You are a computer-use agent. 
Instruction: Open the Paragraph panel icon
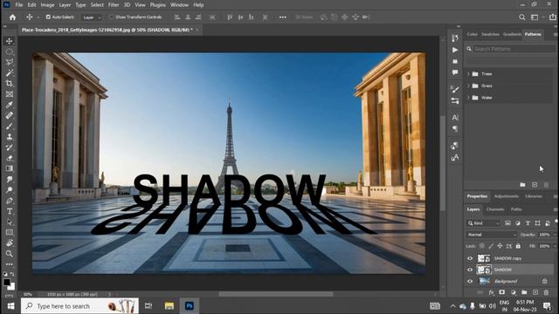[455, 129]
